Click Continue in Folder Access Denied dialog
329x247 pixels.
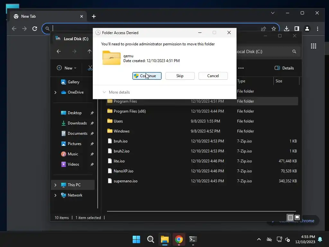click(x=147, y=76)
